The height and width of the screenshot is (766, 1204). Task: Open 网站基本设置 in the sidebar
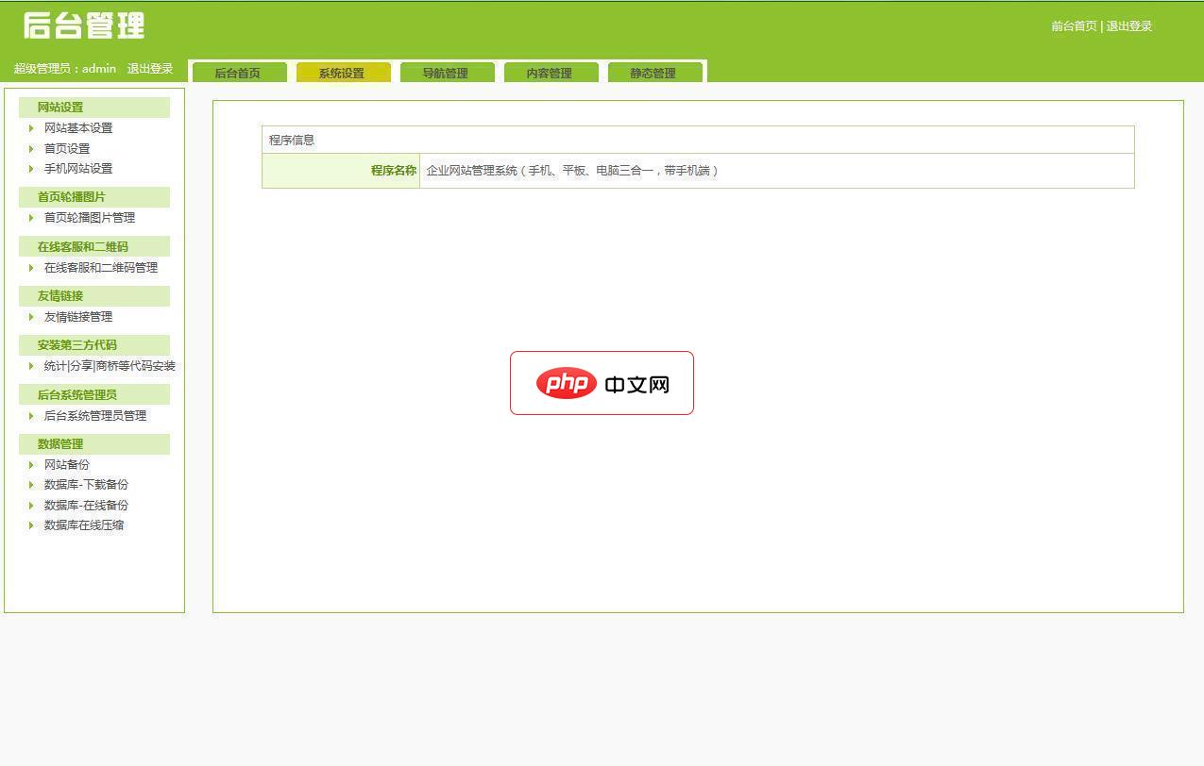[x=78, y=128]
